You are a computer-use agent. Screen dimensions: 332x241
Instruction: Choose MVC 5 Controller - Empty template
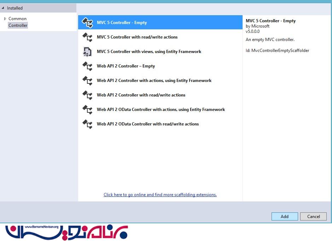[x=160, y=22]
